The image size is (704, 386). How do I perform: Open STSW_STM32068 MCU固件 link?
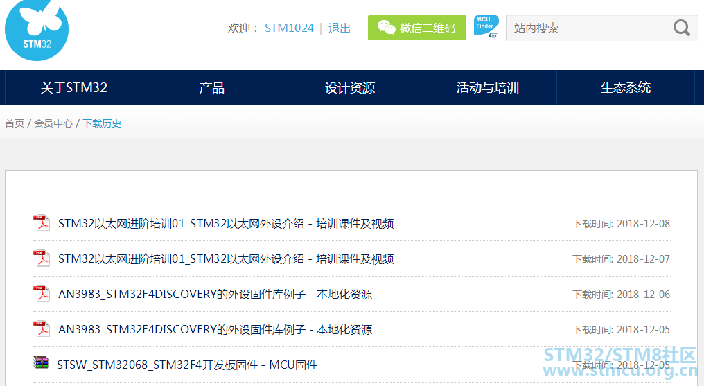pyautogui.click(x=187, y=365)
